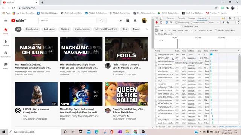The height and width of the screenshot is (135, 241).
Task: Check Blocked Requests
Action: point(156,34)
